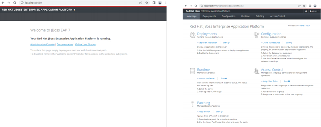Click the localhost:9990 console address bar
The image size is (321, 127).
(253, 6)
